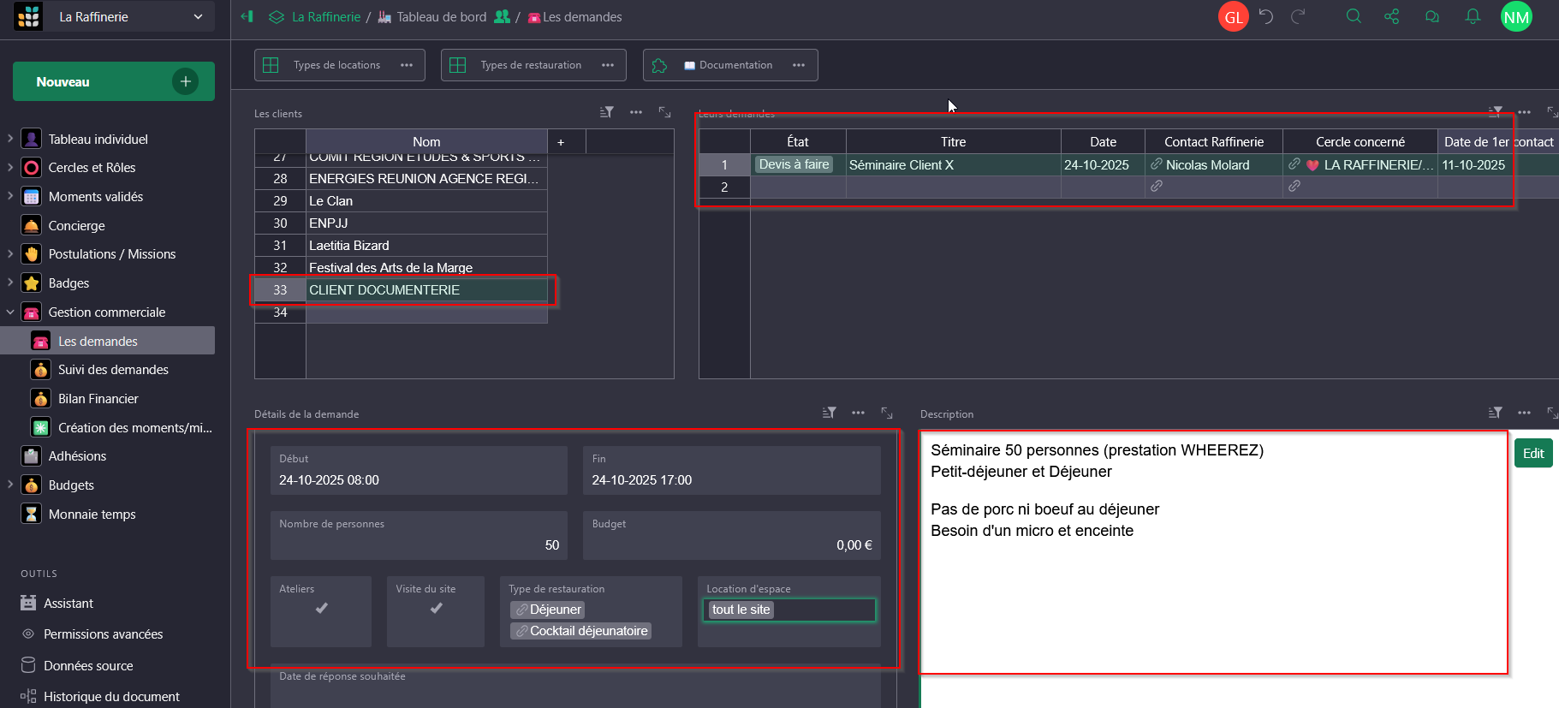Expand the Budgets page group

click(10, 485)
